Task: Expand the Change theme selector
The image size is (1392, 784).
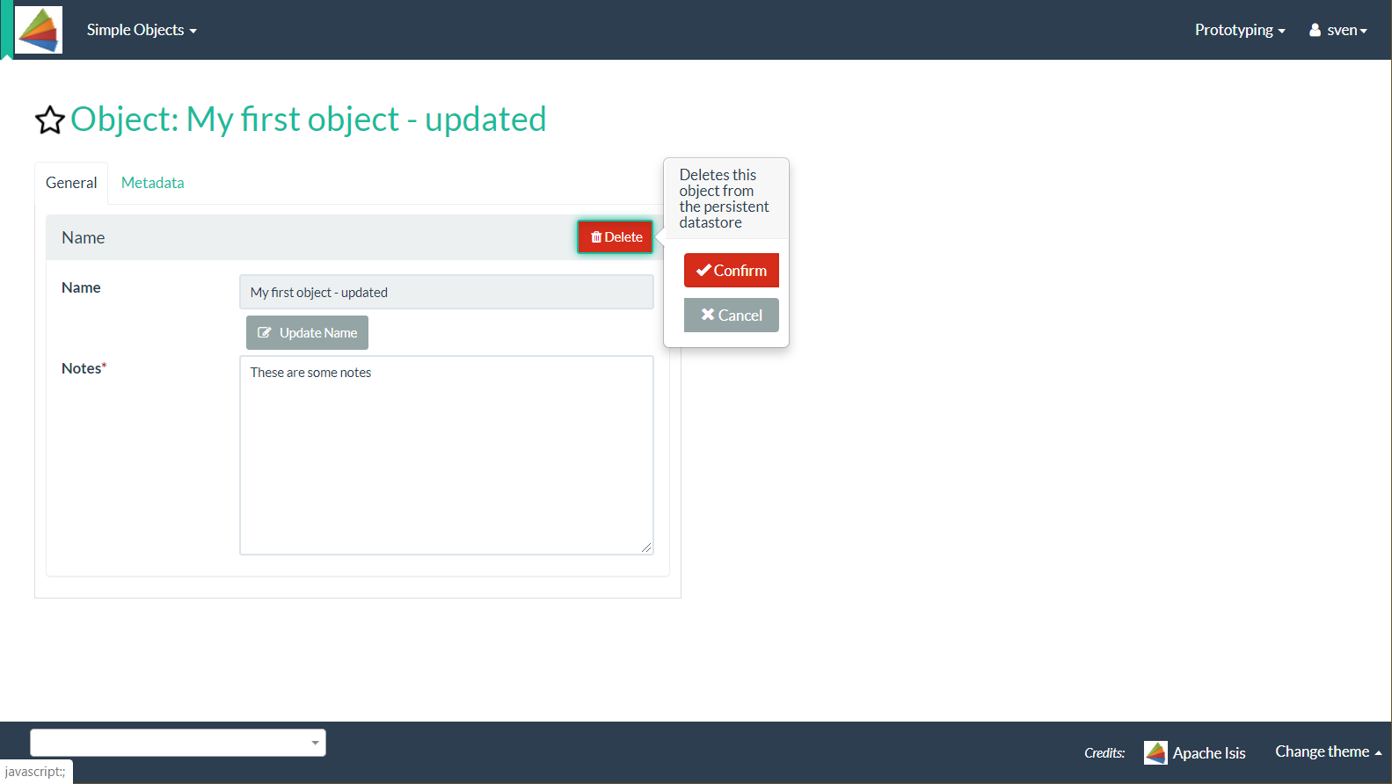Action: tap(1328, 751)
